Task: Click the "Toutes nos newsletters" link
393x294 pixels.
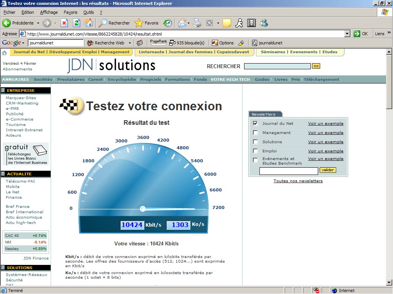Action: coord(298,181)
